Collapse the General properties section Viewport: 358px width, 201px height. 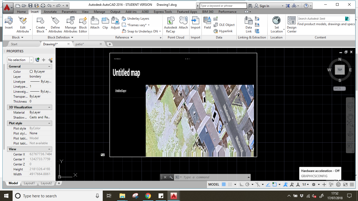click(49, 66)
